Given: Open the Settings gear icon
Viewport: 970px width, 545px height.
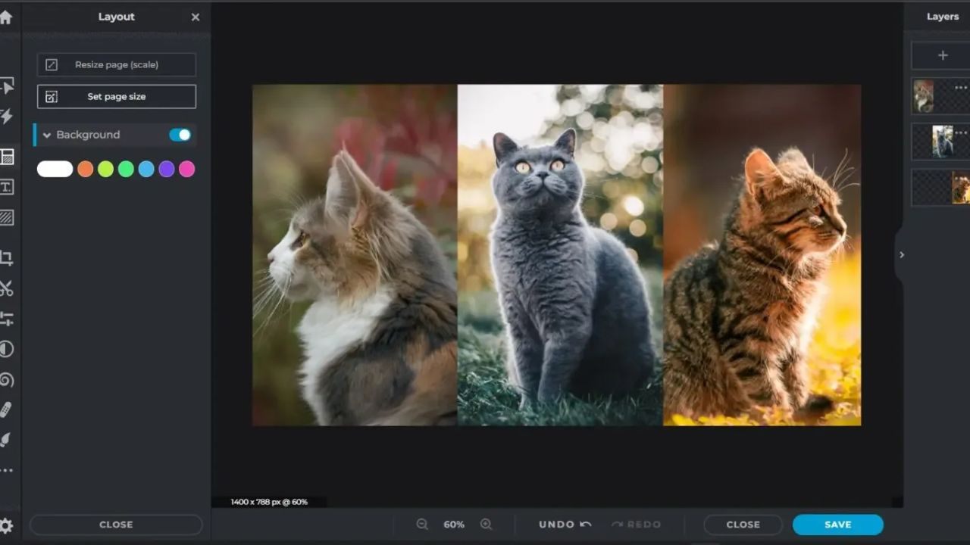Looking at the screenshot, I should coord(6,525).
